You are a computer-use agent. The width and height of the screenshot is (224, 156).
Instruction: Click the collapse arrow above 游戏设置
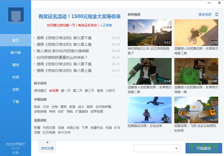pyautogui.click(x=47, y=142)
